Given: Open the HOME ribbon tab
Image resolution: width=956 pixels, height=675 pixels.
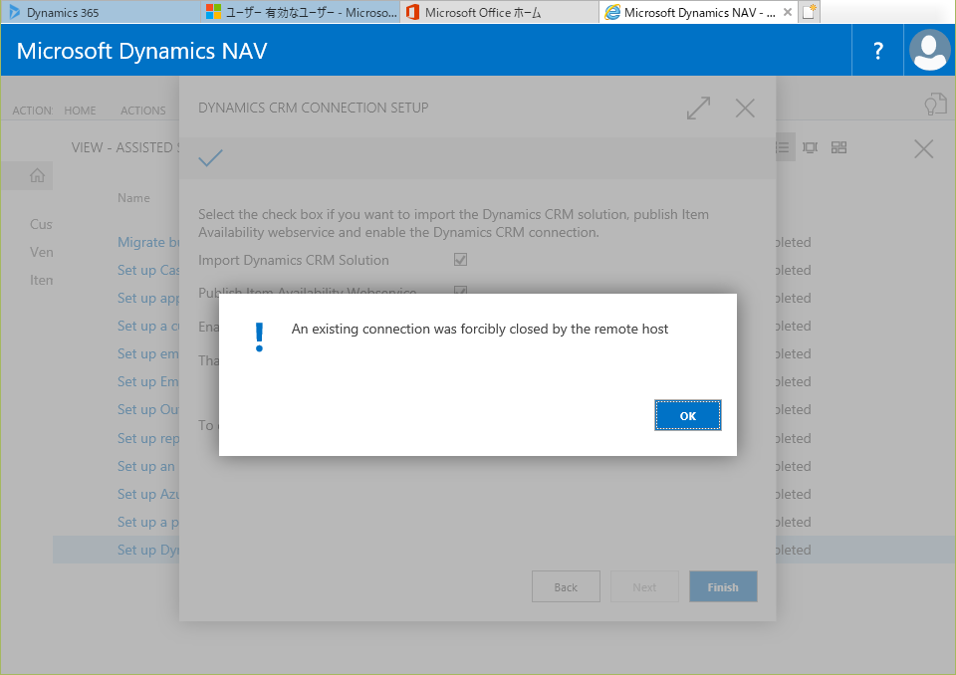Looking at the screenshot, I should [x=80, y=111].
